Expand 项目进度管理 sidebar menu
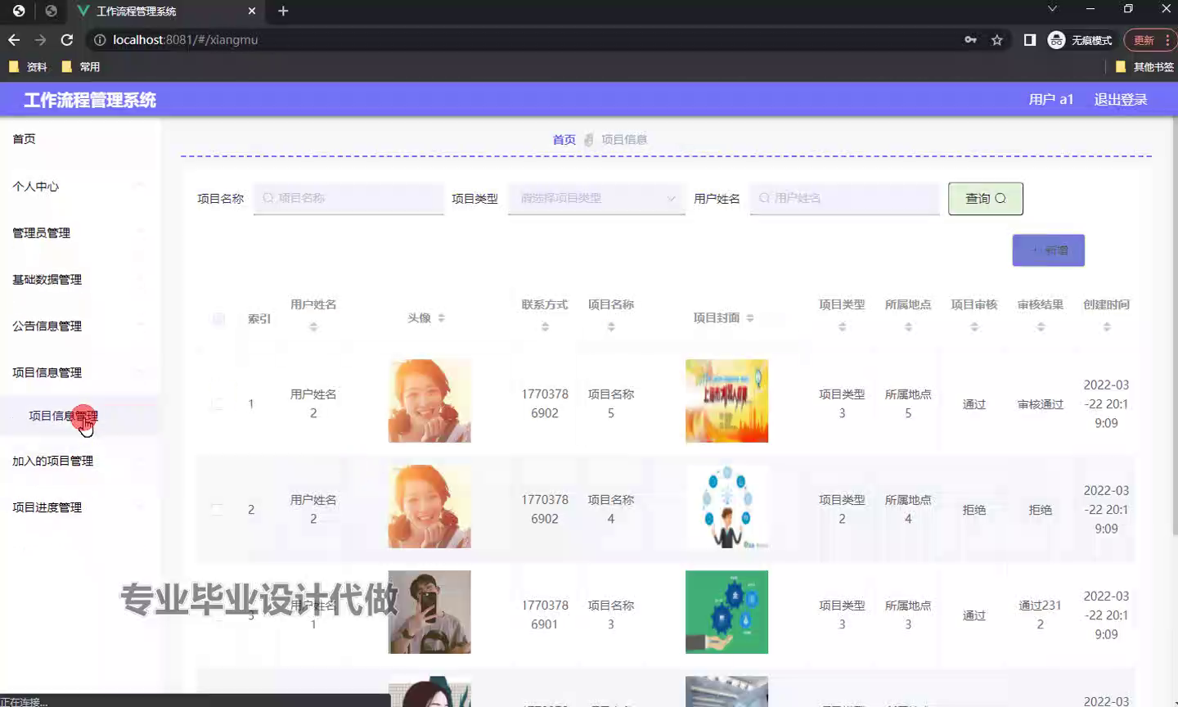The height and width of the screenshot is (707, 1178). tap(79, 507)
